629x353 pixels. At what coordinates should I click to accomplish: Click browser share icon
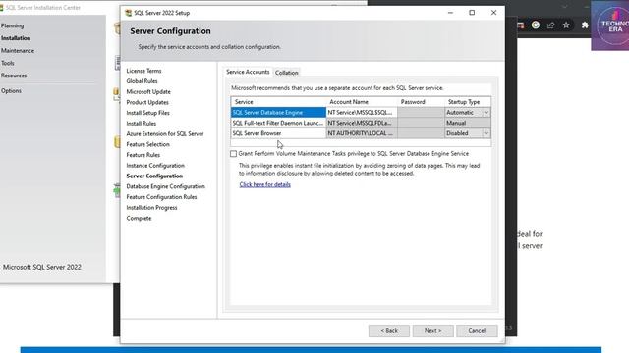coord(550,25)
